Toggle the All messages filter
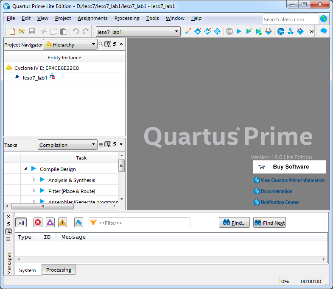 tap(21, 223)
